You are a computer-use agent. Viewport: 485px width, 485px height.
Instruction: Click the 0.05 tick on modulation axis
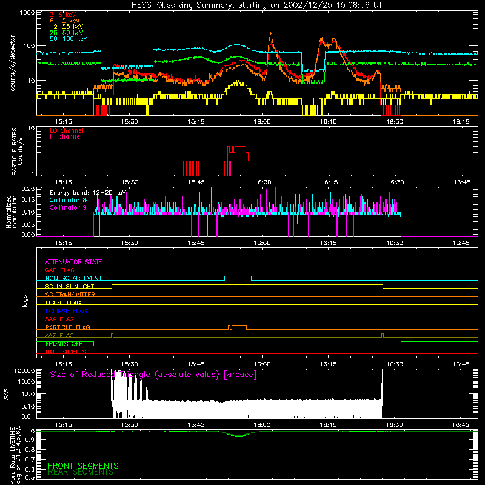click(x=28, y=224)
